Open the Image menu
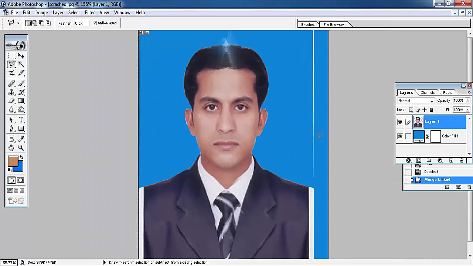Image resolution: width=473 pixels, height=266 pixels. pos(41,13)
